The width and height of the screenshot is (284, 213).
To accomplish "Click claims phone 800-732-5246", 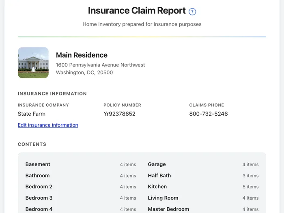I will tap(209, 114).
